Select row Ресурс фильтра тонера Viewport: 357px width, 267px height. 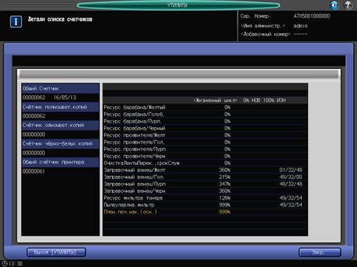(205, 198)
